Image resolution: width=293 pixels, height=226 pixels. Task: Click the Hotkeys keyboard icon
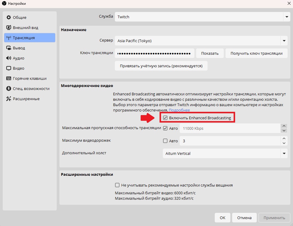click(x=9, y=78)
